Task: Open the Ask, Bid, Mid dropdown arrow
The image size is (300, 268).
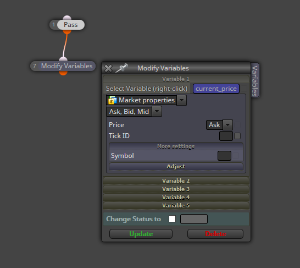Action: point(157,112)
